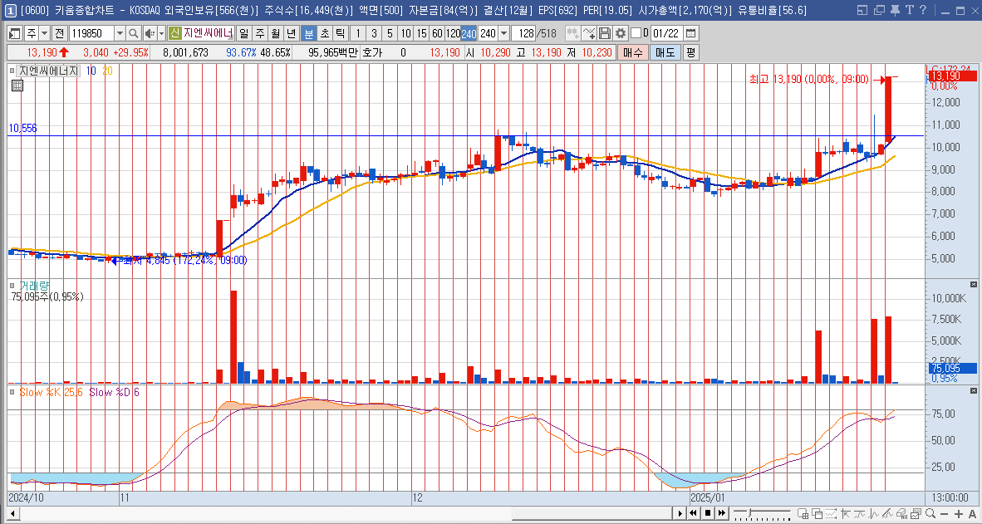Click the save chart floppy disk icon

(604, 33)
